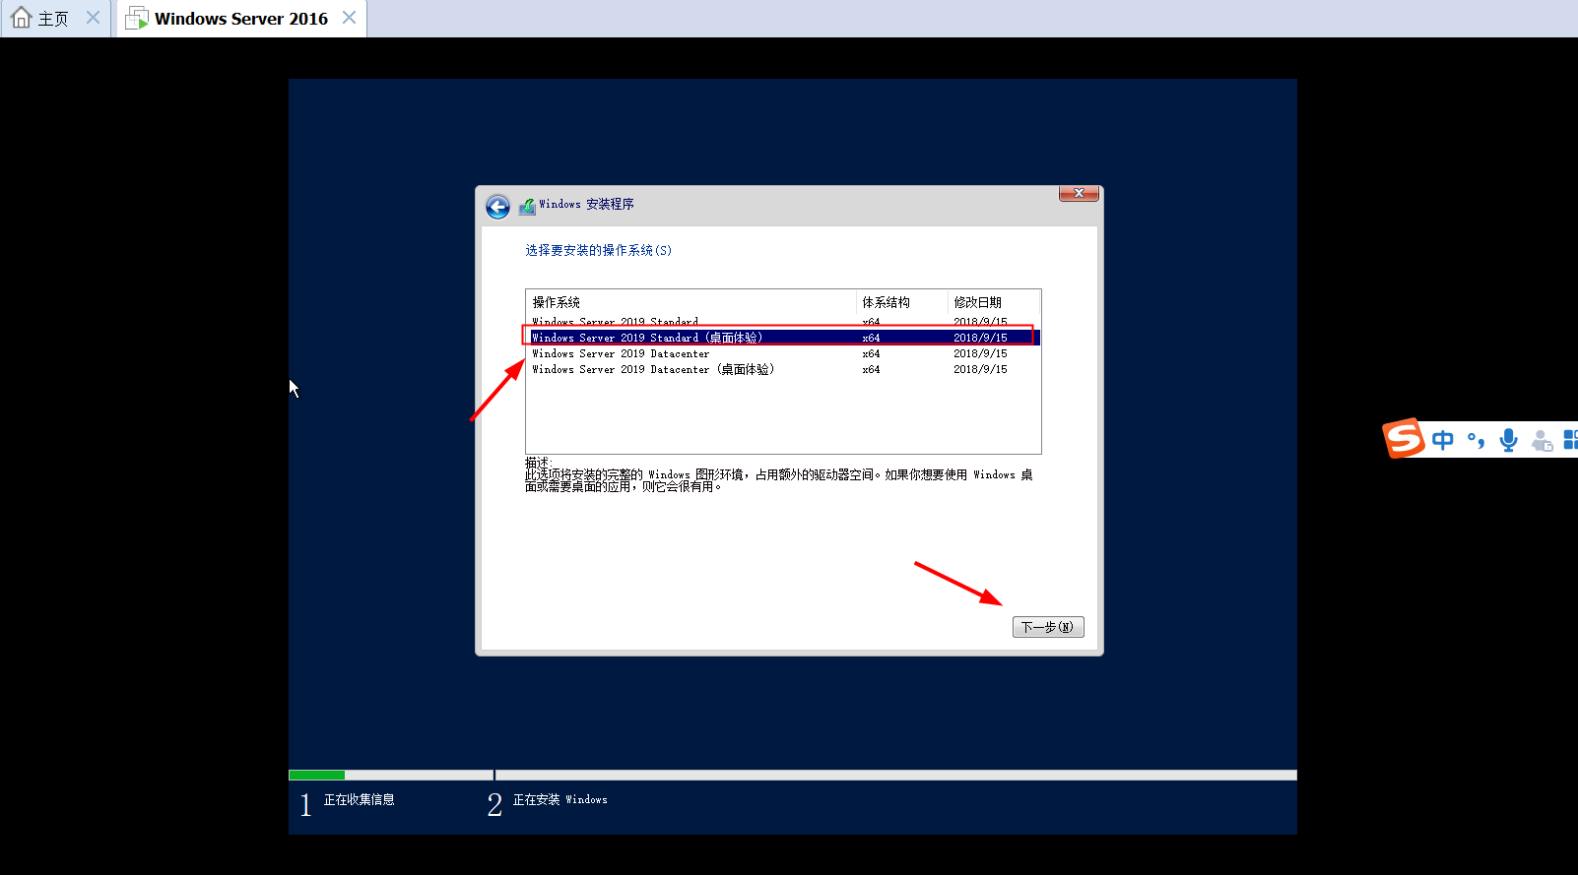Switch to the Windows Server 2016 tab
This screenshot has height=875, width=1578.
[x=241, y=19]
